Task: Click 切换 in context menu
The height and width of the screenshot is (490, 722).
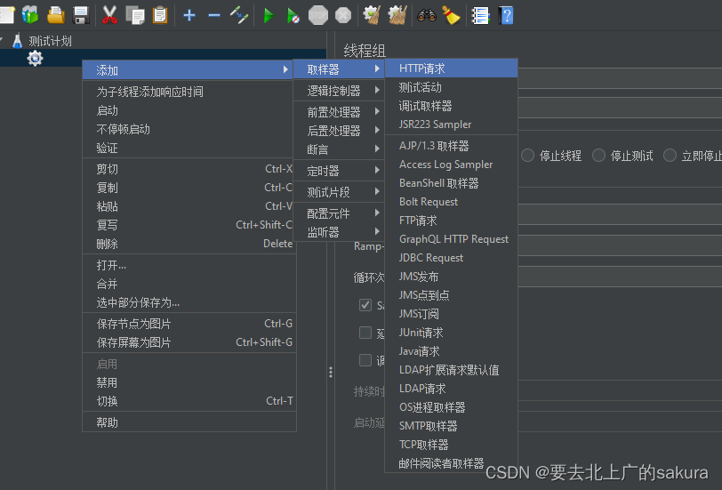Action: coord(189,401)
